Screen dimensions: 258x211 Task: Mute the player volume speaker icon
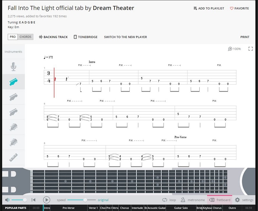7,200
